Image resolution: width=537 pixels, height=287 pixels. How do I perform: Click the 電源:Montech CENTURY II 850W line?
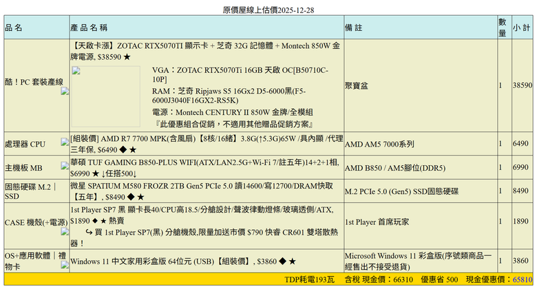pyautogui.click(x=233, y=112)
